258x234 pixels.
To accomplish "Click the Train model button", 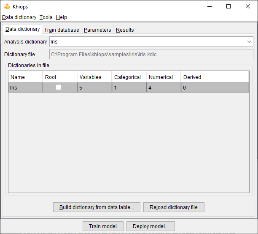I will pyautogui.click(x=103, y=226).
